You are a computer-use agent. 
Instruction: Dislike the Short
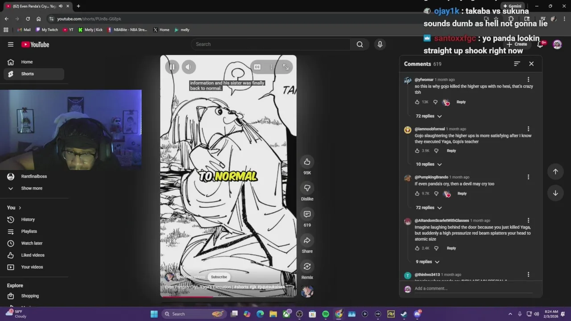click(x=307, y=188)
